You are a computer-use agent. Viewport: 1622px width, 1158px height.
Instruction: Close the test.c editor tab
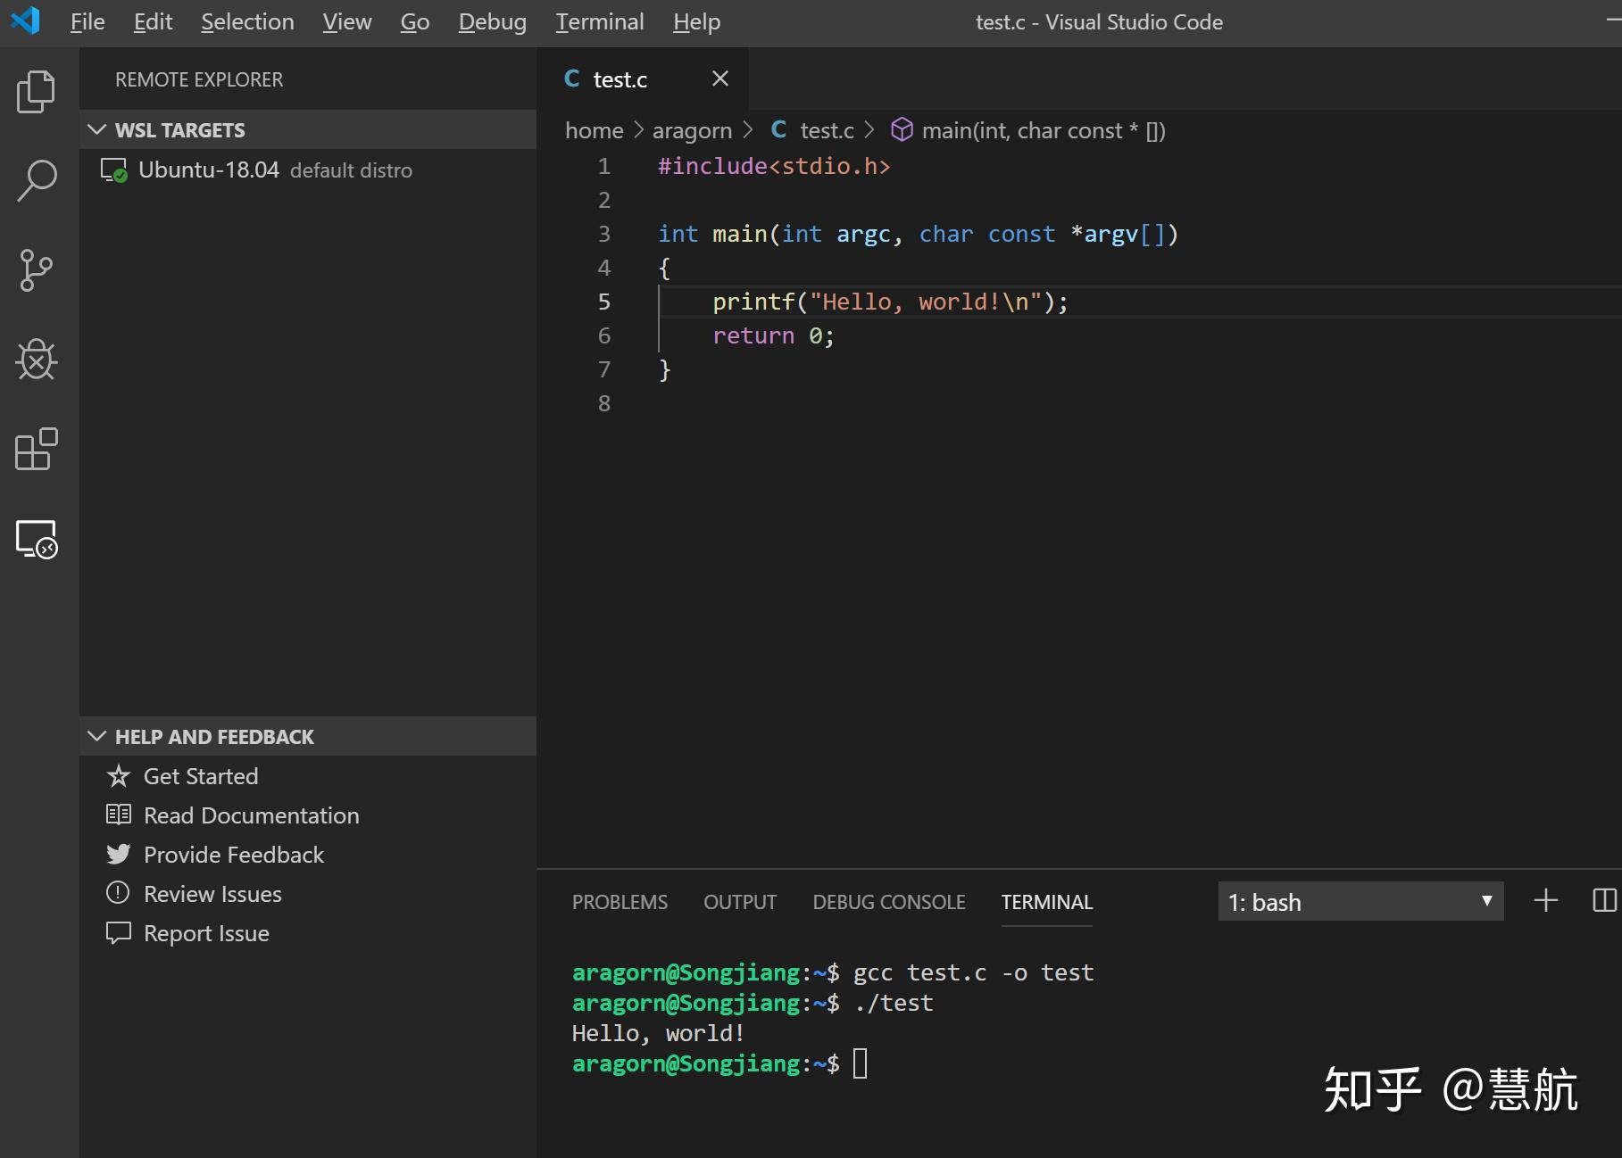(720, 79)
